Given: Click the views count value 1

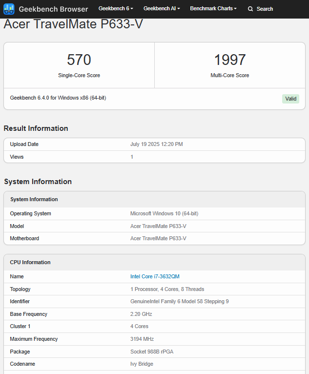Looking at the screenshot, I should click(132, 157).
